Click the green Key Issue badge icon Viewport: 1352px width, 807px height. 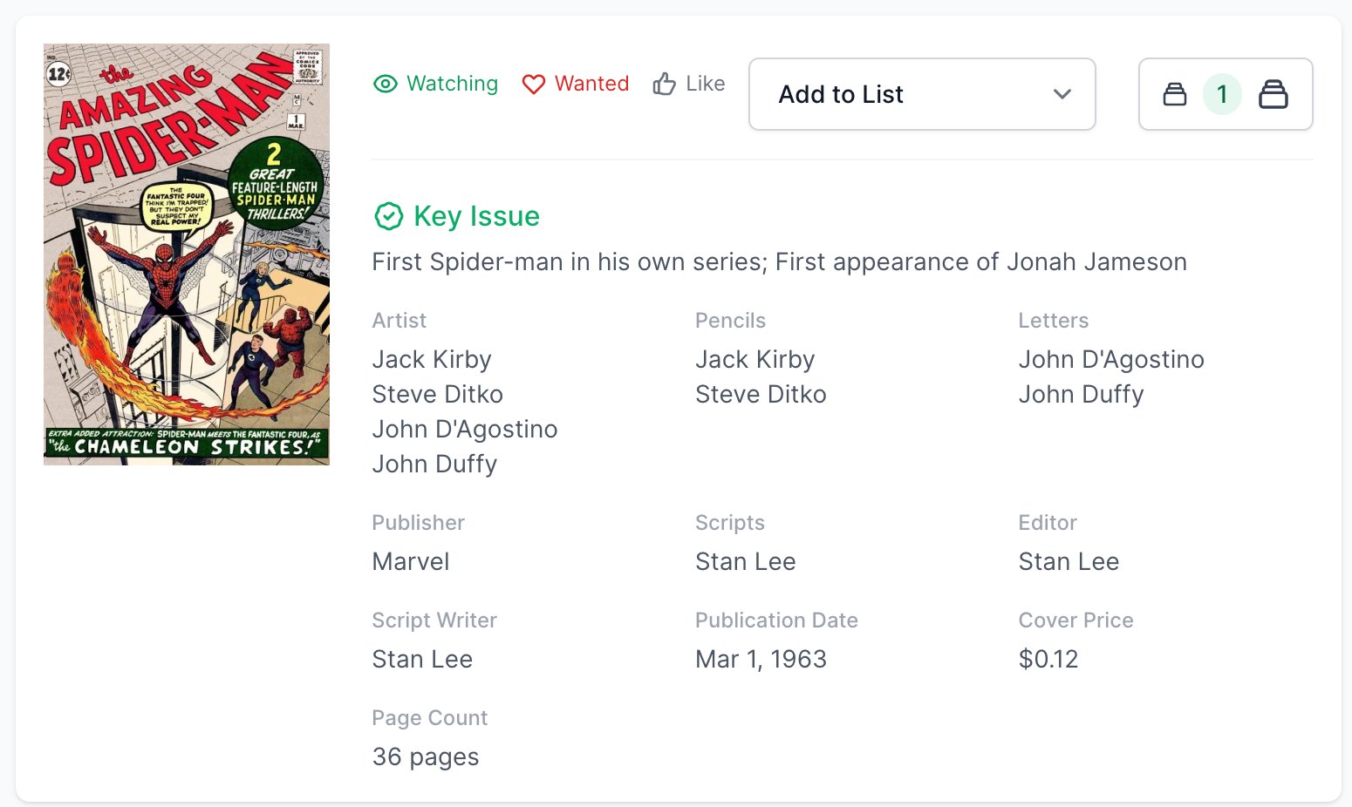tap(388, 216)
